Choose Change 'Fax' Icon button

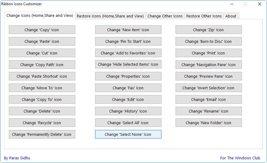pos(128,88)
